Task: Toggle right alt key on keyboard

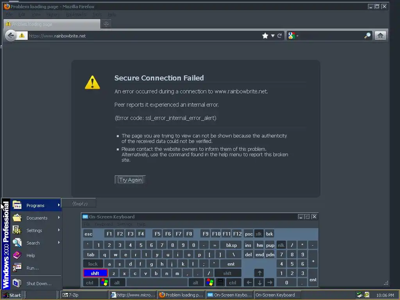Action: 196,283
